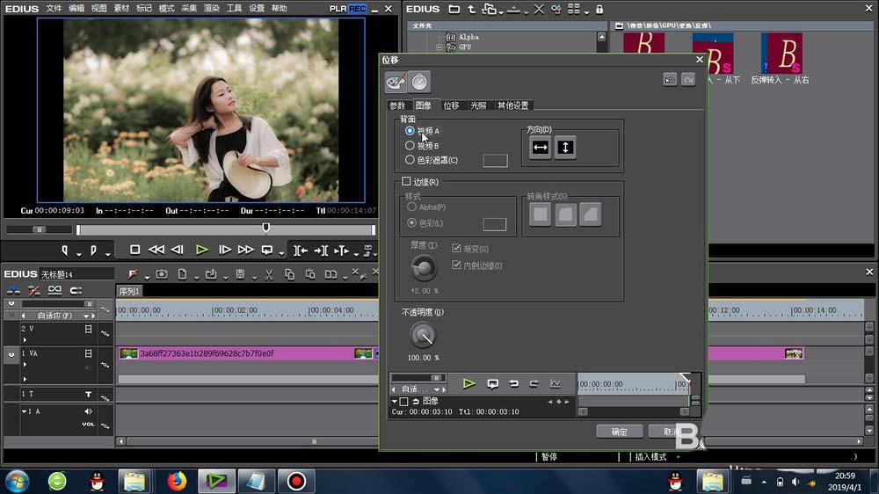Toggle the 渐变(G) checkbox
879x494 pixels.
pyautogui.click(x=456, y=249)
